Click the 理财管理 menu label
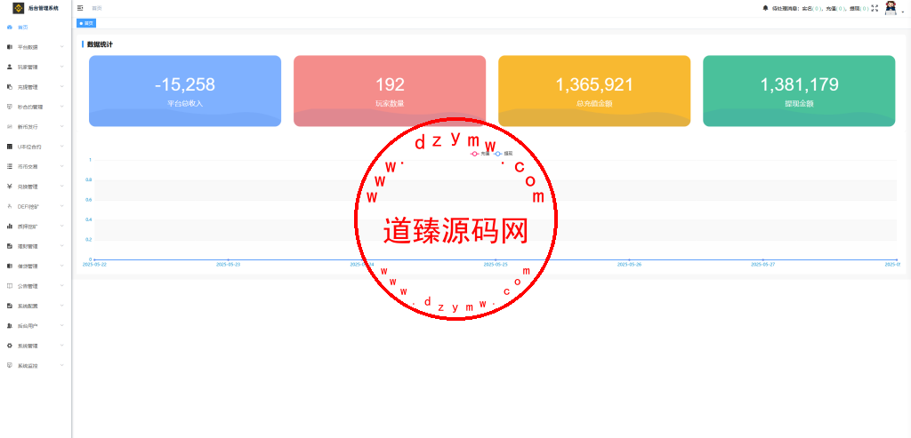The image size is (911, 438). click(x=28, y=247)
